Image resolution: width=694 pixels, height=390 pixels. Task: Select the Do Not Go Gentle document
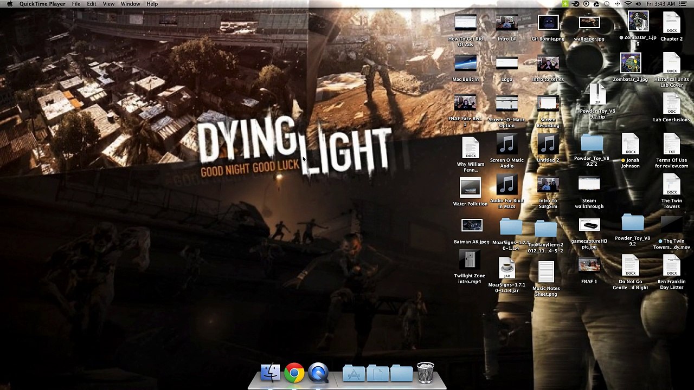(x=630, y=266)
